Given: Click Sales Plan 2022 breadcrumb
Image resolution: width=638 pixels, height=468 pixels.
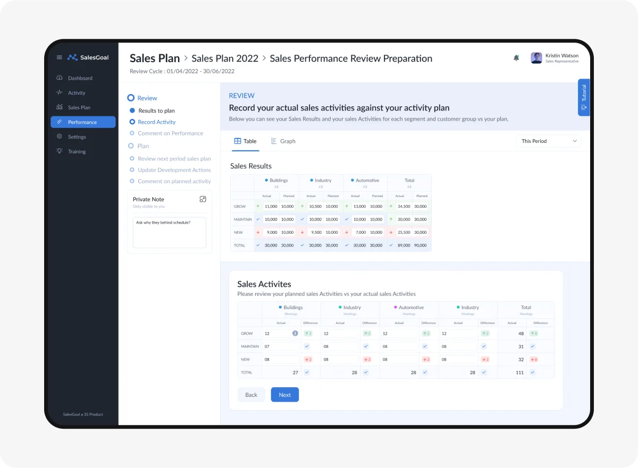Looking at the screenshot, I should point(225,58).
